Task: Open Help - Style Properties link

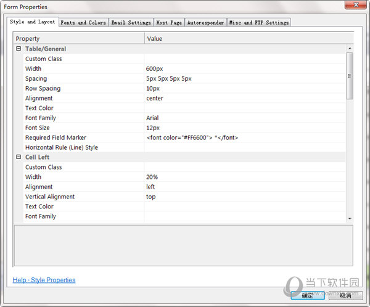Action: [x=44, y=280]
